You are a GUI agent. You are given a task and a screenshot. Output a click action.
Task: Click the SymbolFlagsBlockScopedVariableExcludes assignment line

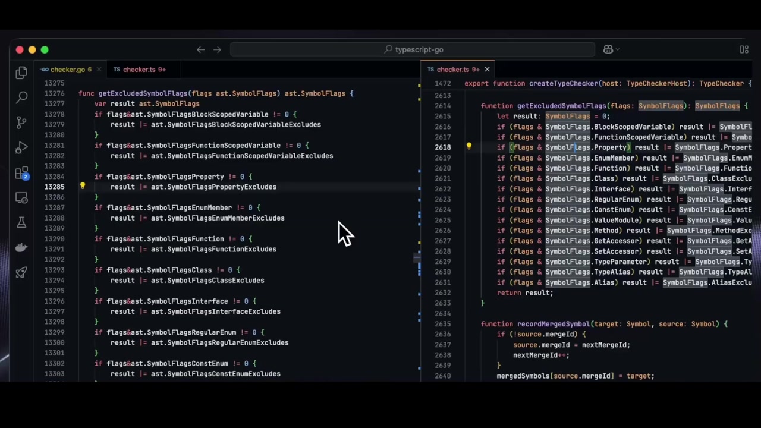[216, 124]
